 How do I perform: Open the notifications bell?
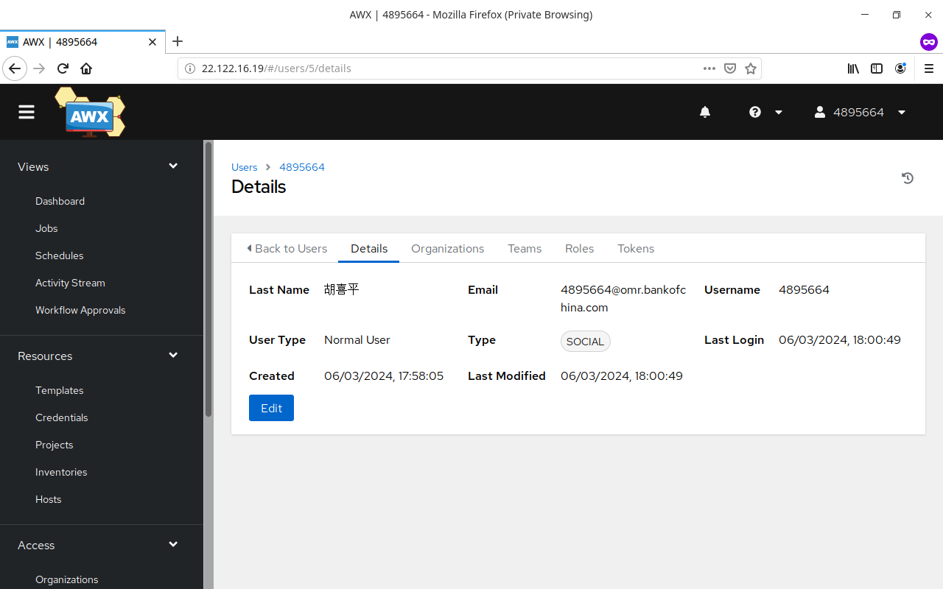click(x=705, y=112)
